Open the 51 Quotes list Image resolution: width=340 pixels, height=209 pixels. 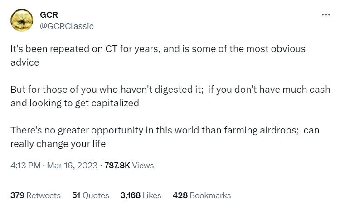click(91, 195)
